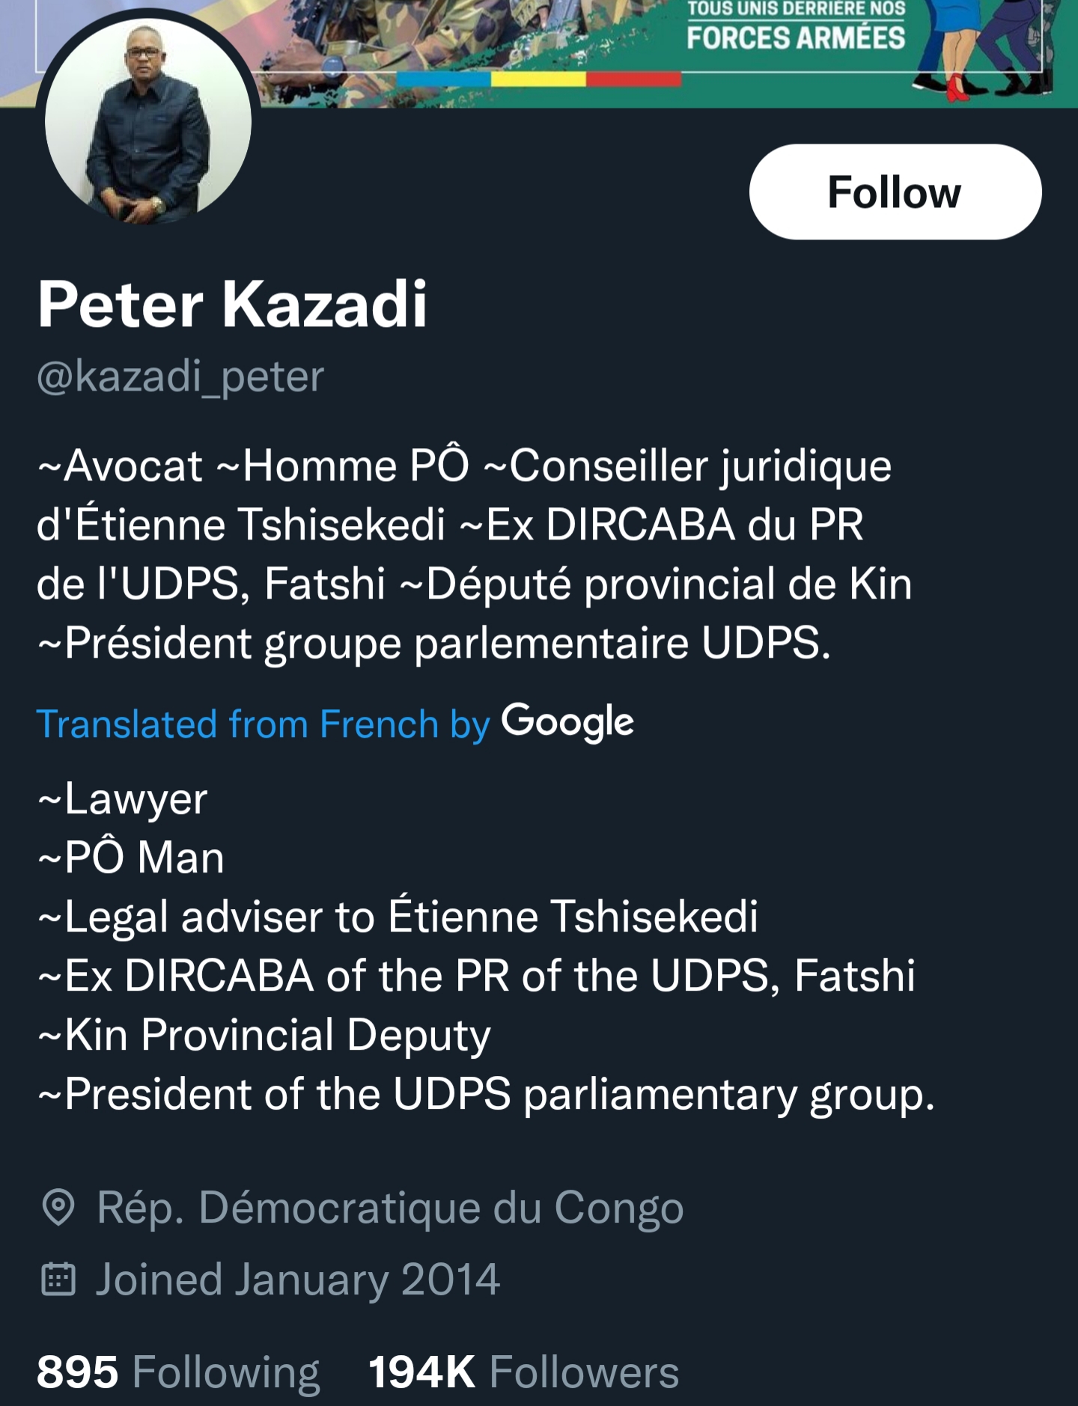Click the Peter Kazadi display name
1078x1406 pixels.
(x=232, y=305)
